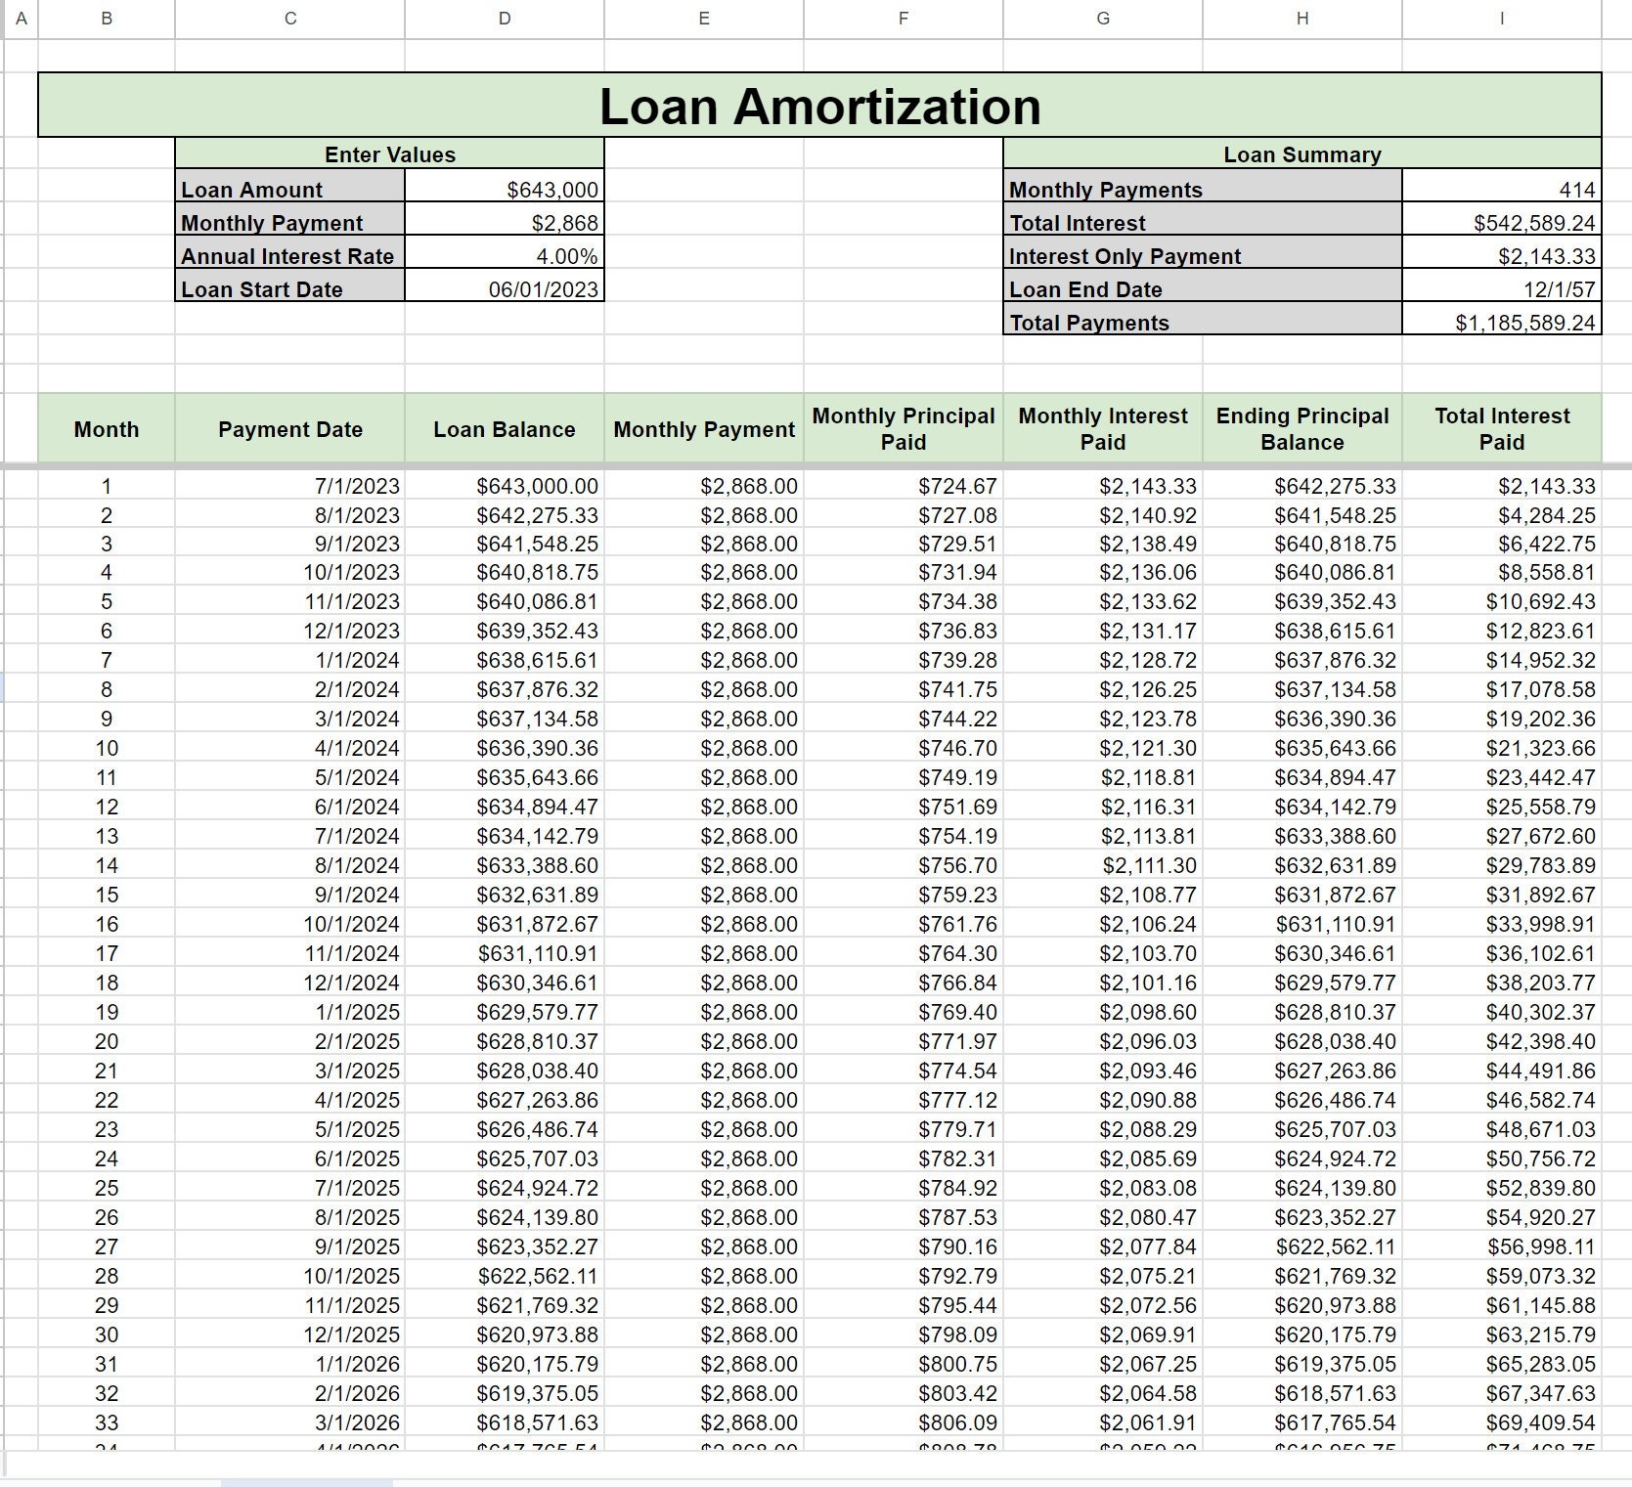Select the Loan Amortization title cell
The height and width of the screenshot is (1487, 1632).
point(821,108)
